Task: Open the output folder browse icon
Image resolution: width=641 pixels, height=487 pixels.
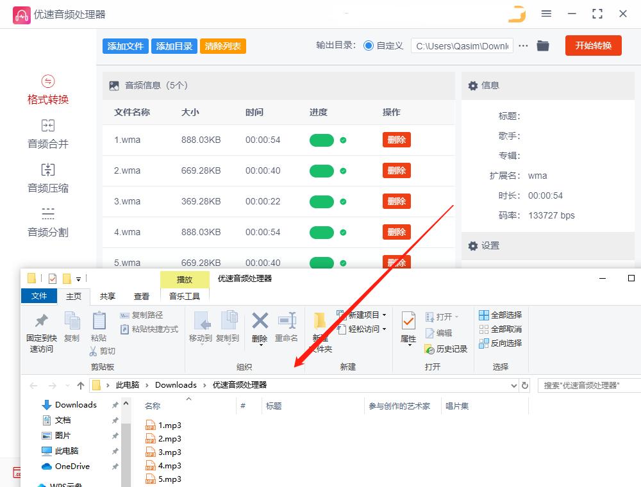Action: coord(543,45)
